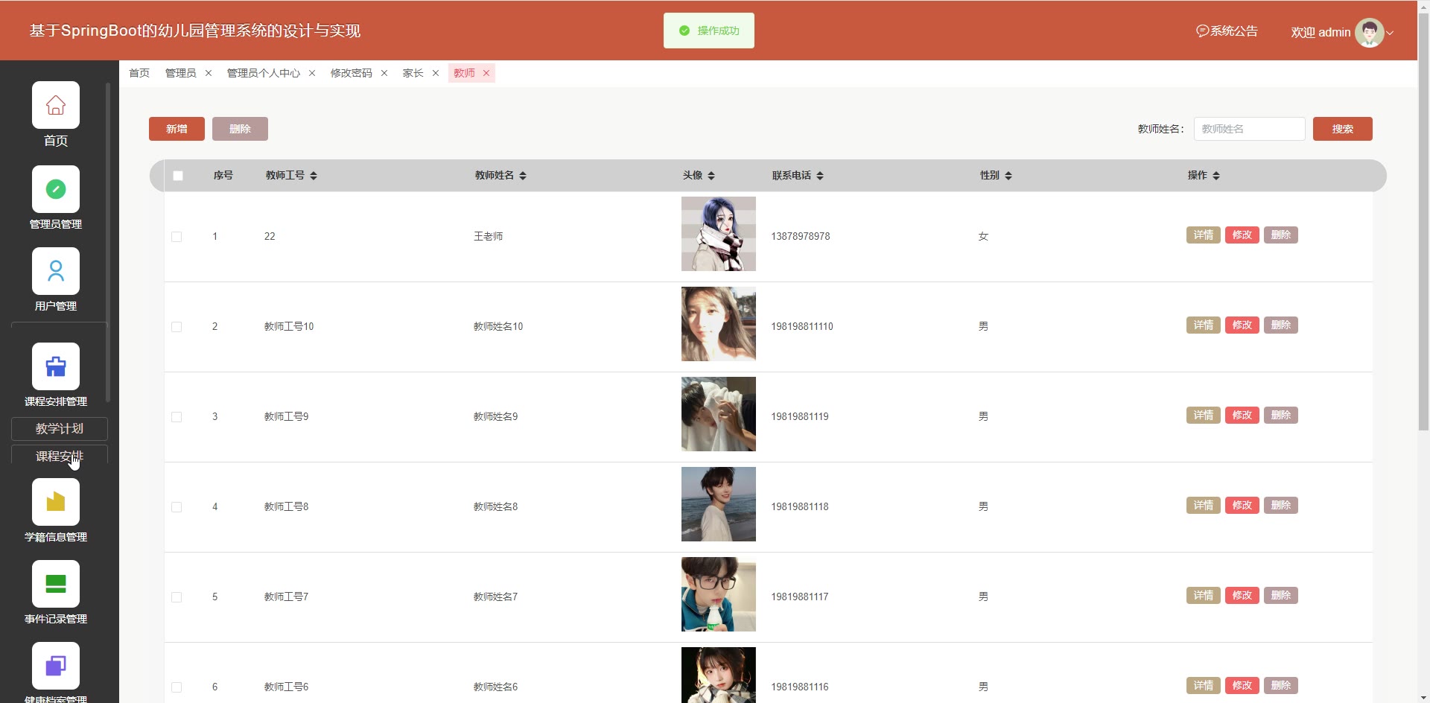Delete the 教师姓名9 row

click(1281, 416)
